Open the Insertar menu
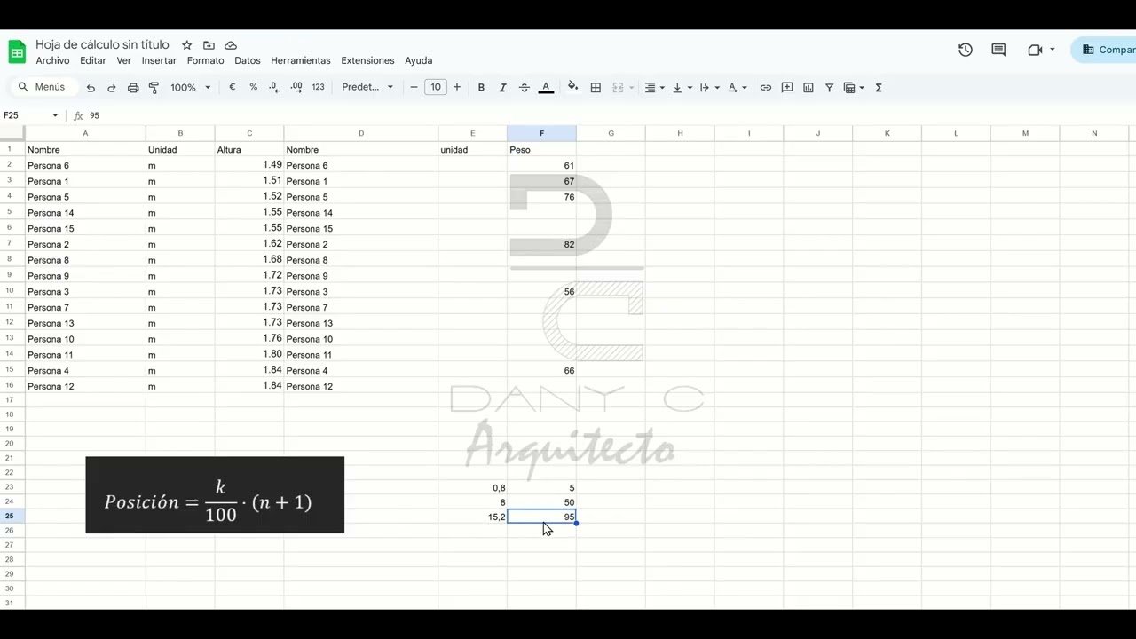The height and width of the screenshot is (639, 1136). (159, 60)
